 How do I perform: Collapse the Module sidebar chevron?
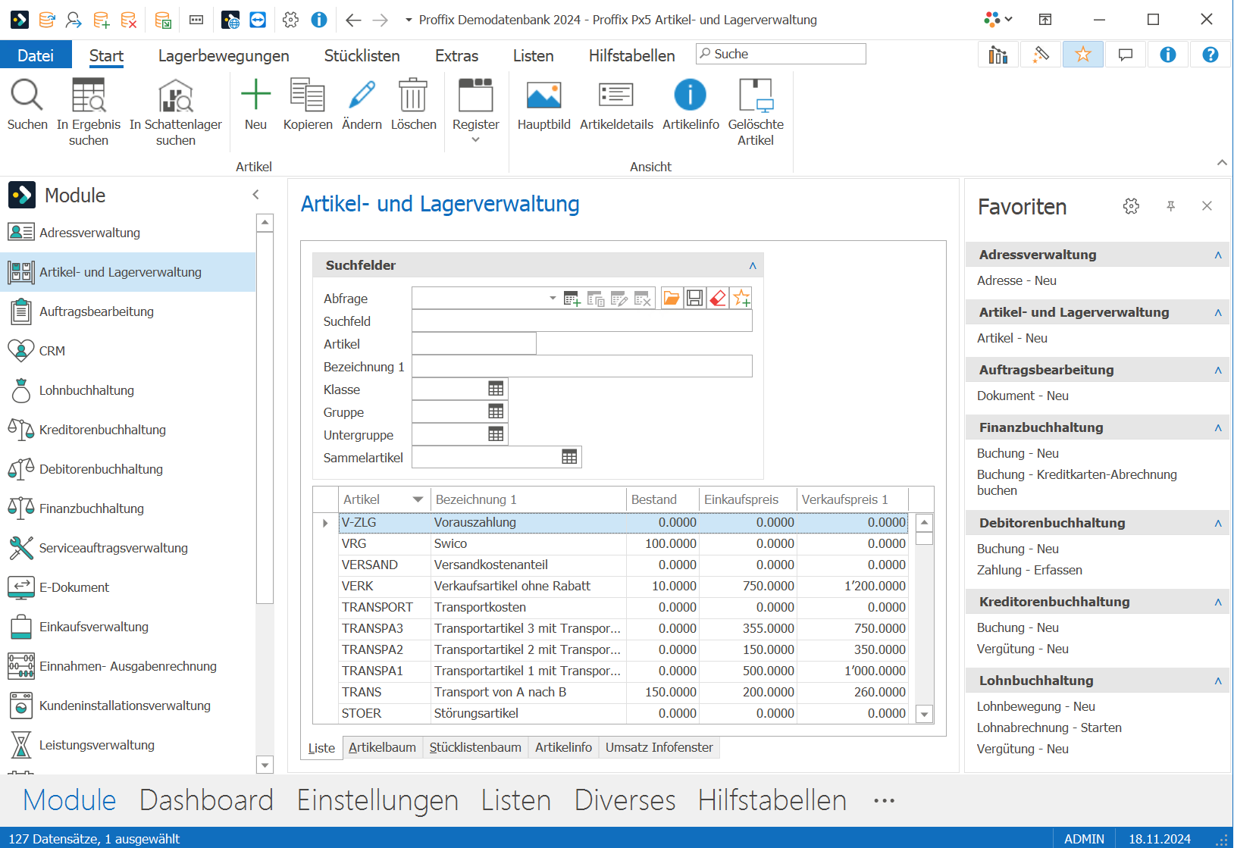point(256,195)
